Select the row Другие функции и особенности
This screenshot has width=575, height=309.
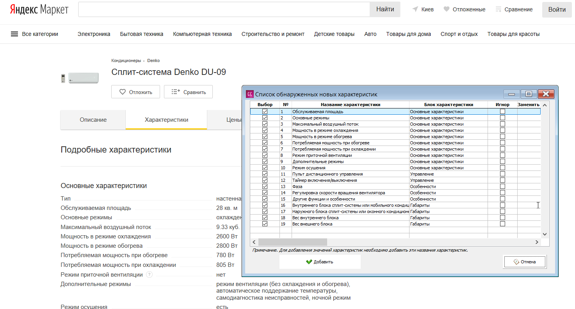[395, 199]
